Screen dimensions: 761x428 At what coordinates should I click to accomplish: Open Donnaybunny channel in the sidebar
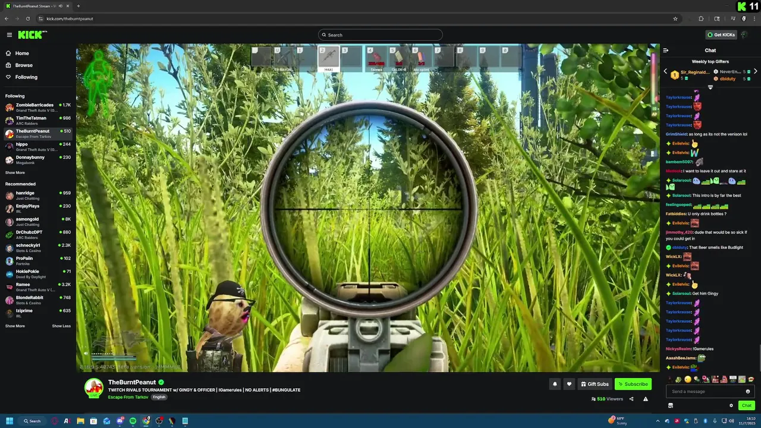tap(37, 160)
